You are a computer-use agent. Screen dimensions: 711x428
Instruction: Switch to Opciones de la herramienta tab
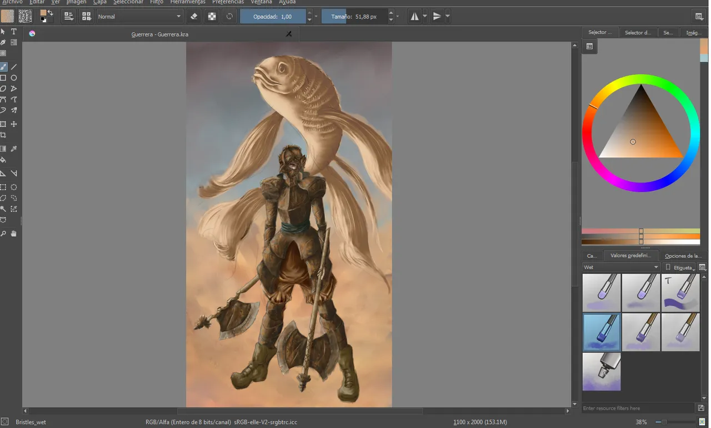click(x=682, y=256)
